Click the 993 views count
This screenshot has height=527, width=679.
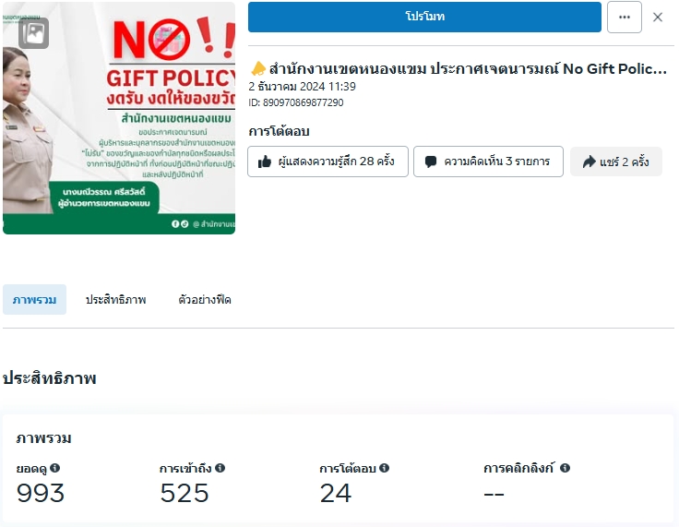point(41,494)
